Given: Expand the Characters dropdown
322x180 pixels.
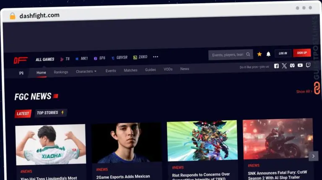Looking at the screenshot, I should (x=86, y=71).
